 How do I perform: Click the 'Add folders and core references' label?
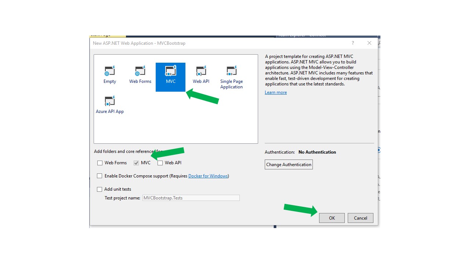129,151
